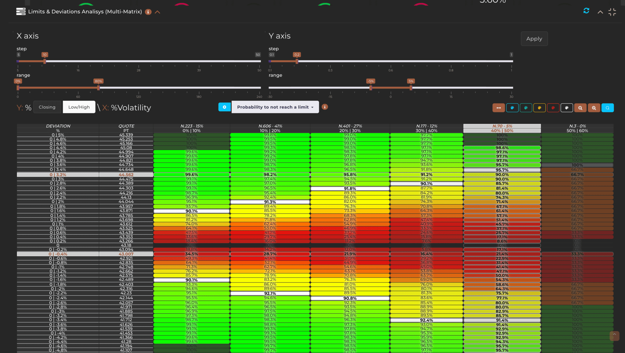Click the horizontal arrows fit-width icon

[x=499, y=108]
